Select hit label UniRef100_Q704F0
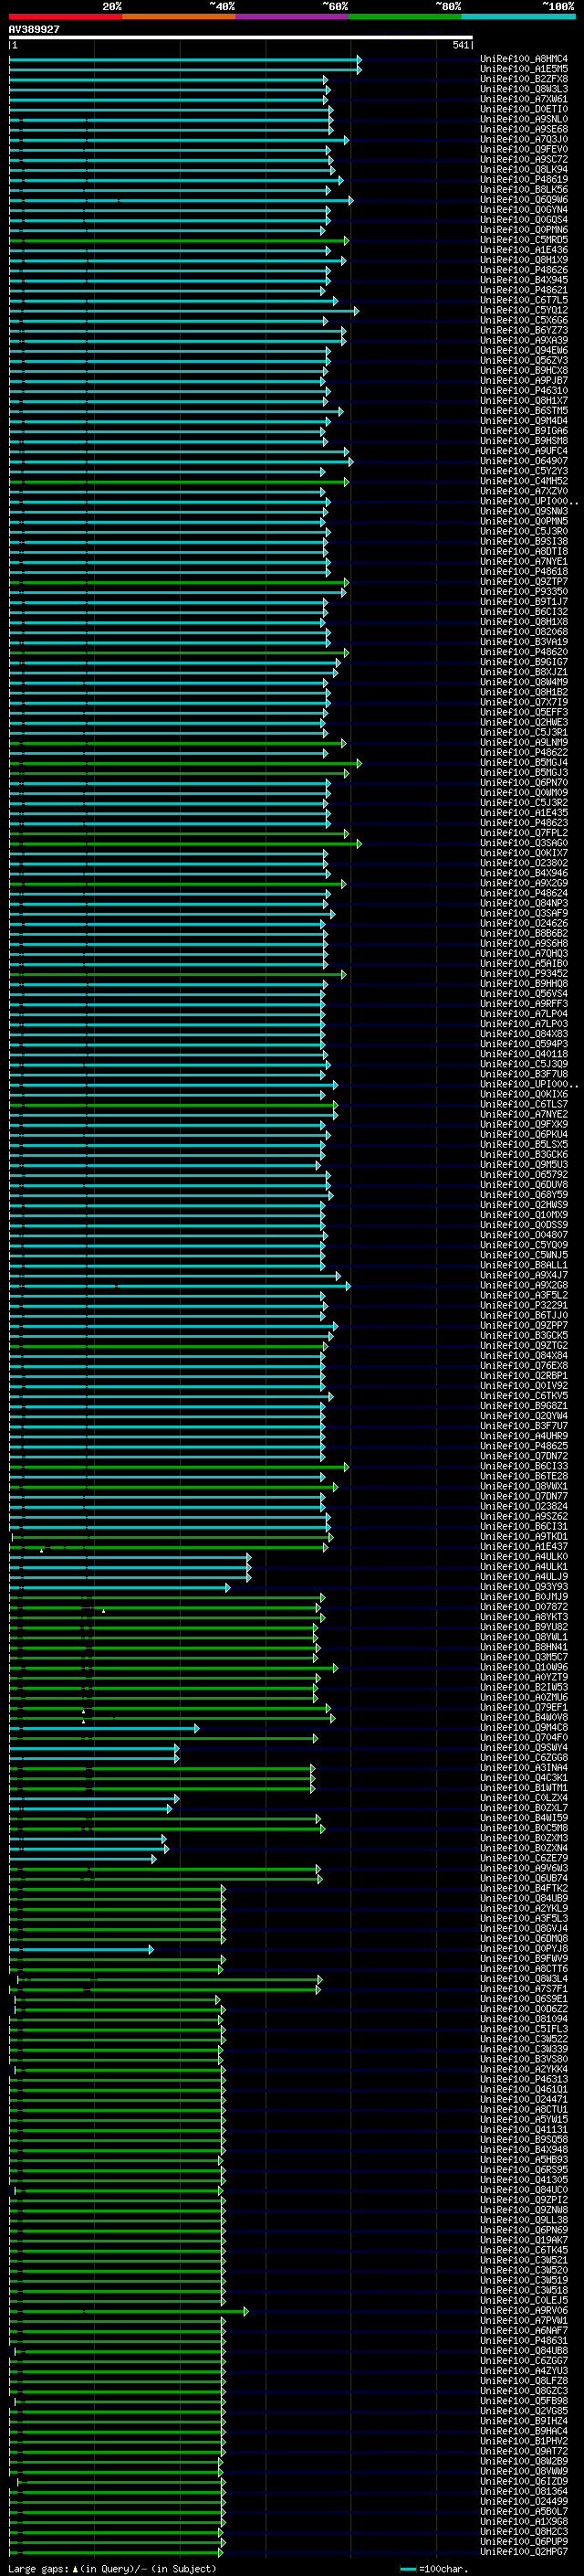 (x=524, y=1737)
